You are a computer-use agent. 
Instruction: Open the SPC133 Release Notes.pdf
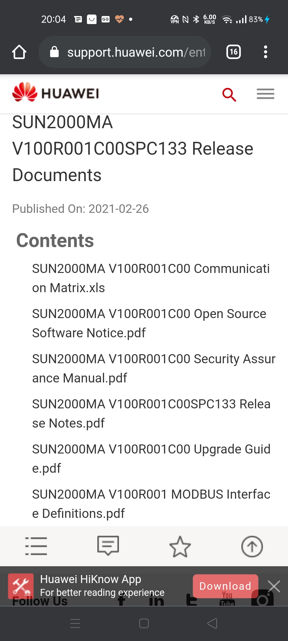click(151, 413)
